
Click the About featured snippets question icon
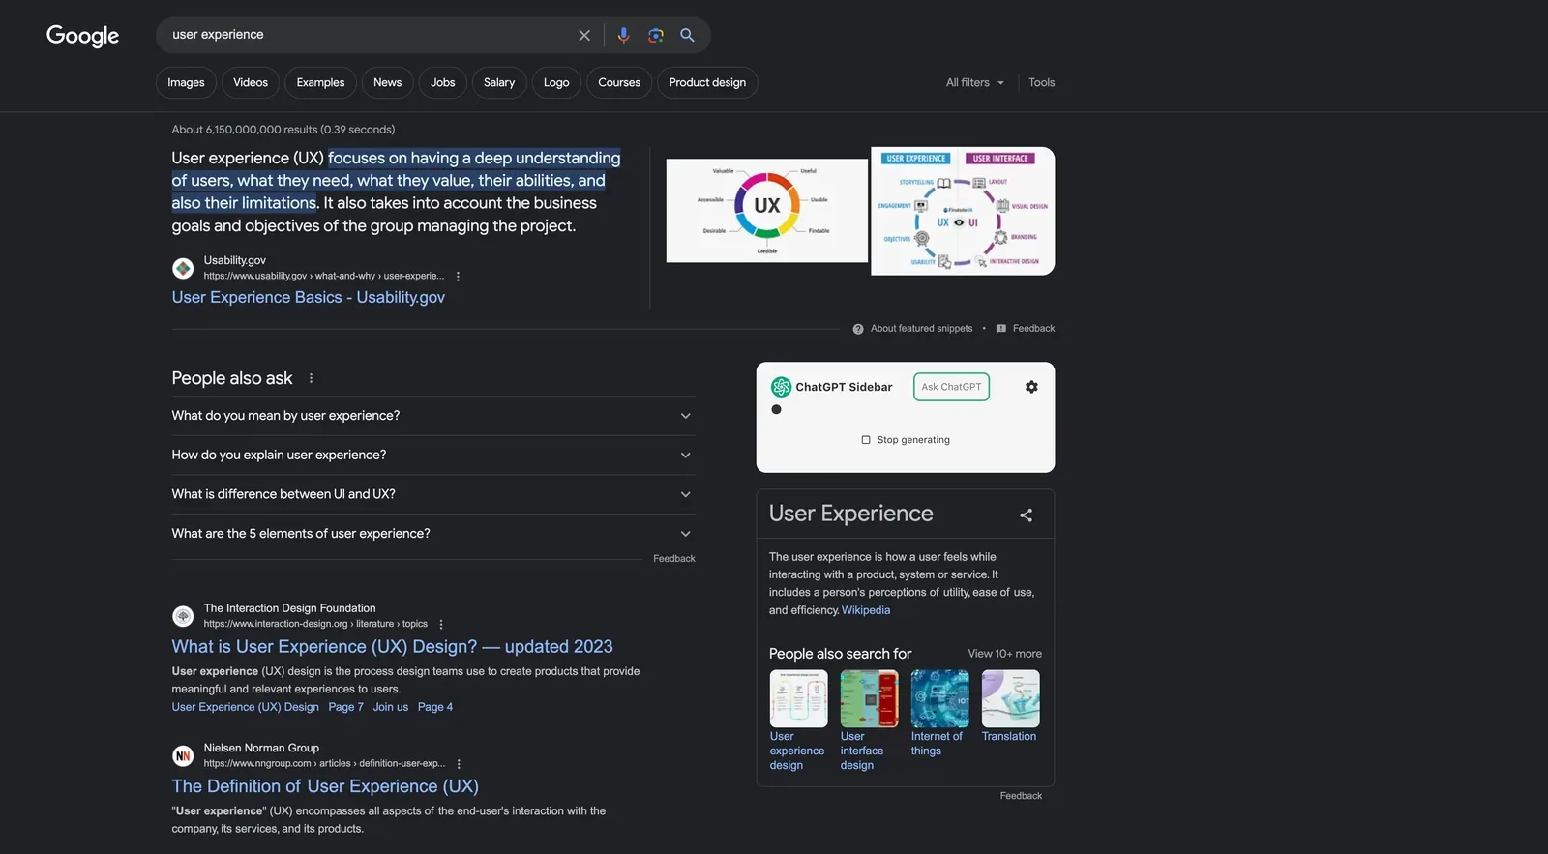point(858,329)
